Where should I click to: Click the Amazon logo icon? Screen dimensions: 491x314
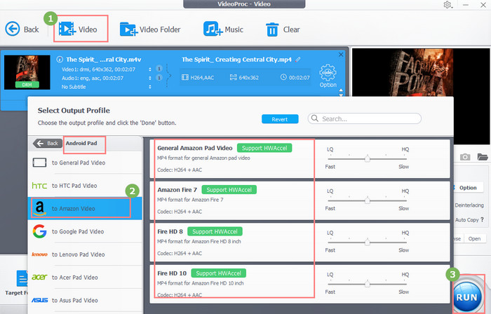pos(39,208)
